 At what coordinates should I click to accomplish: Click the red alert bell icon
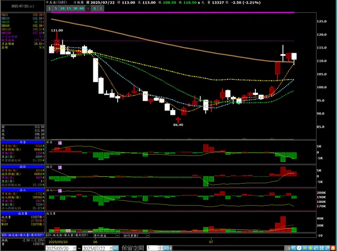(333, 248)
